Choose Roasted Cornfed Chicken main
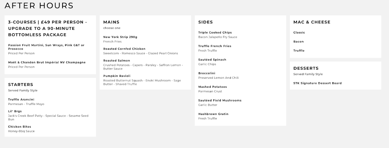 tap(124, 49)
